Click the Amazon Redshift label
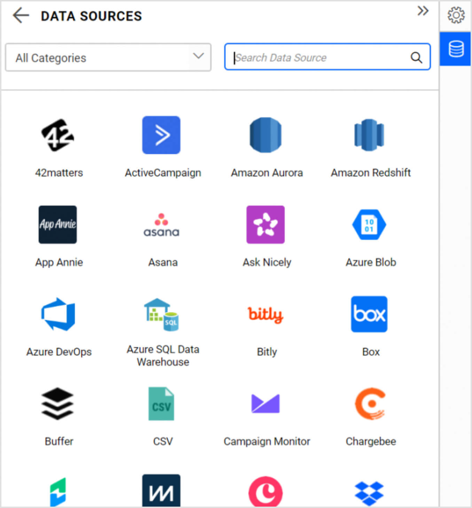This screenshot has width=472, height=508. [x=371, y=173]
